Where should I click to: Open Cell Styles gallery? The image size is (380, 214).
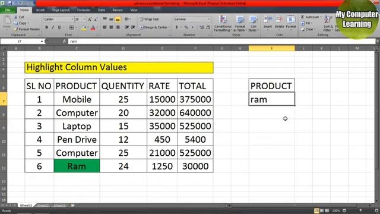tap(254, 24)
